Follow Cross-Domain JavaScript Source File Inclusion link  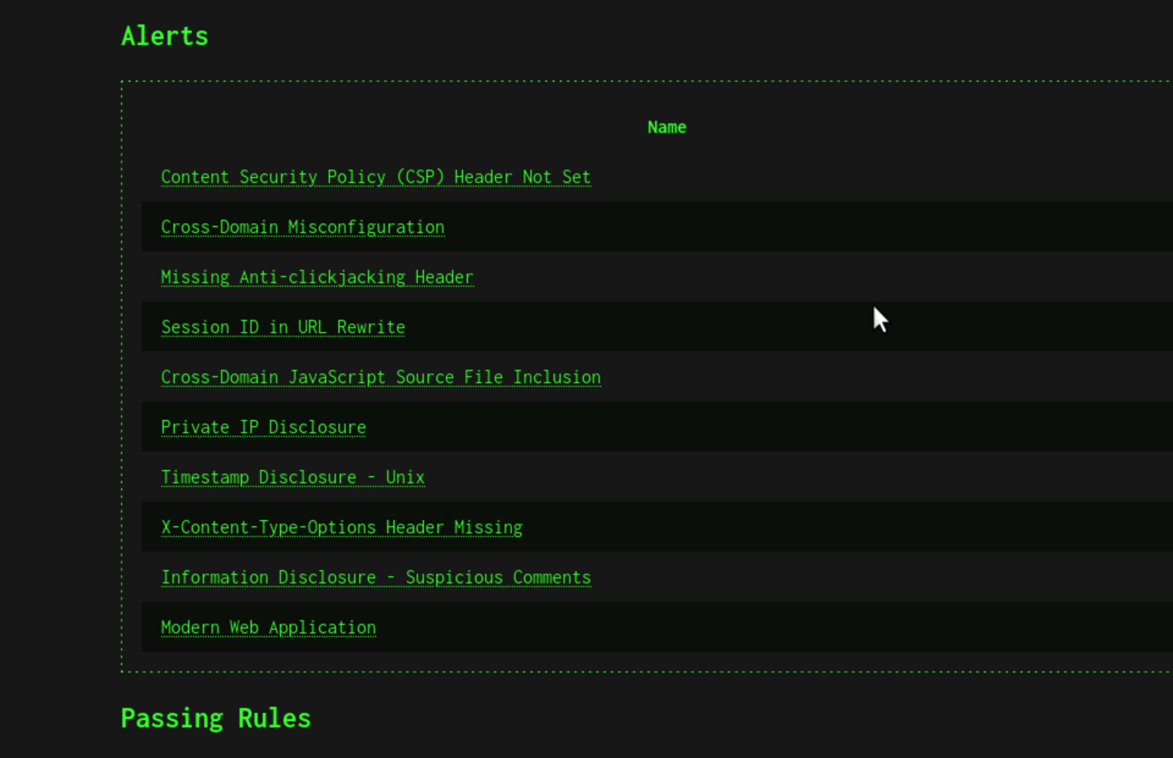pyautogui.click(x=381, y=377)
